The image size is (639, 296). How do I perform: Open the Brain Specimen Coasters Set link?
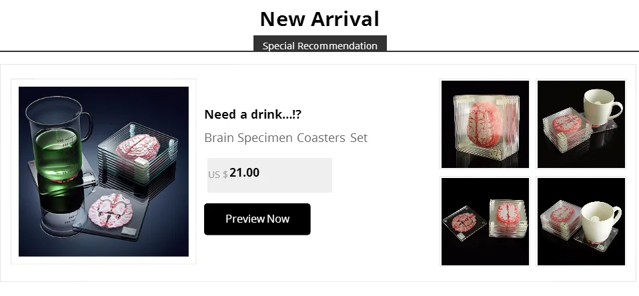[x=285, y=137]
